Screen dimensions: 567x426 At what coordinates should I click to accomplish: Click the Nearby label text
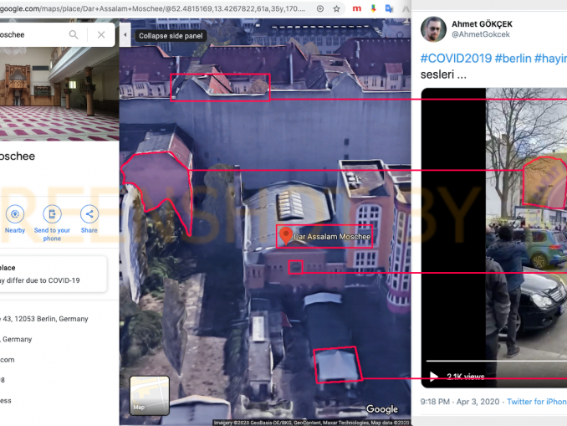(x=15, y=230)
